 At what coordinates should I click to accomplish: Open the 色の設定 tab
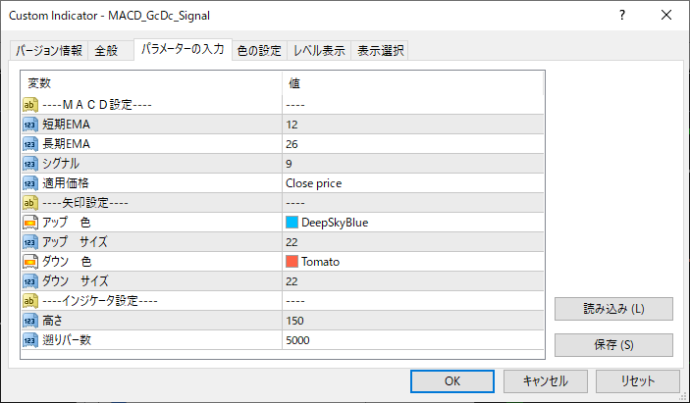click(x=258, y=51)
